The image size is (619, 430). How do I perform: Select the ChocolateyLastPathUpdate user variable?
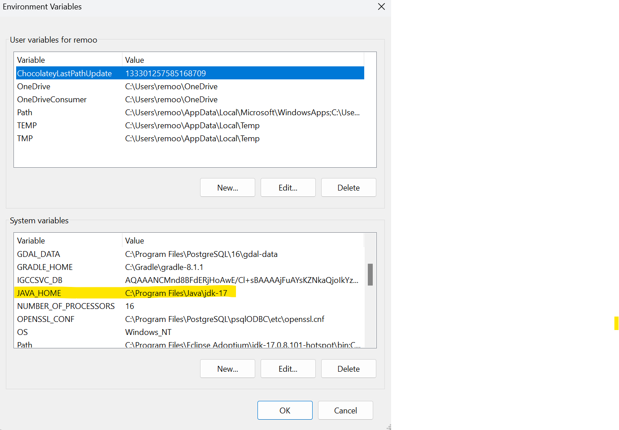coord(190,73)
